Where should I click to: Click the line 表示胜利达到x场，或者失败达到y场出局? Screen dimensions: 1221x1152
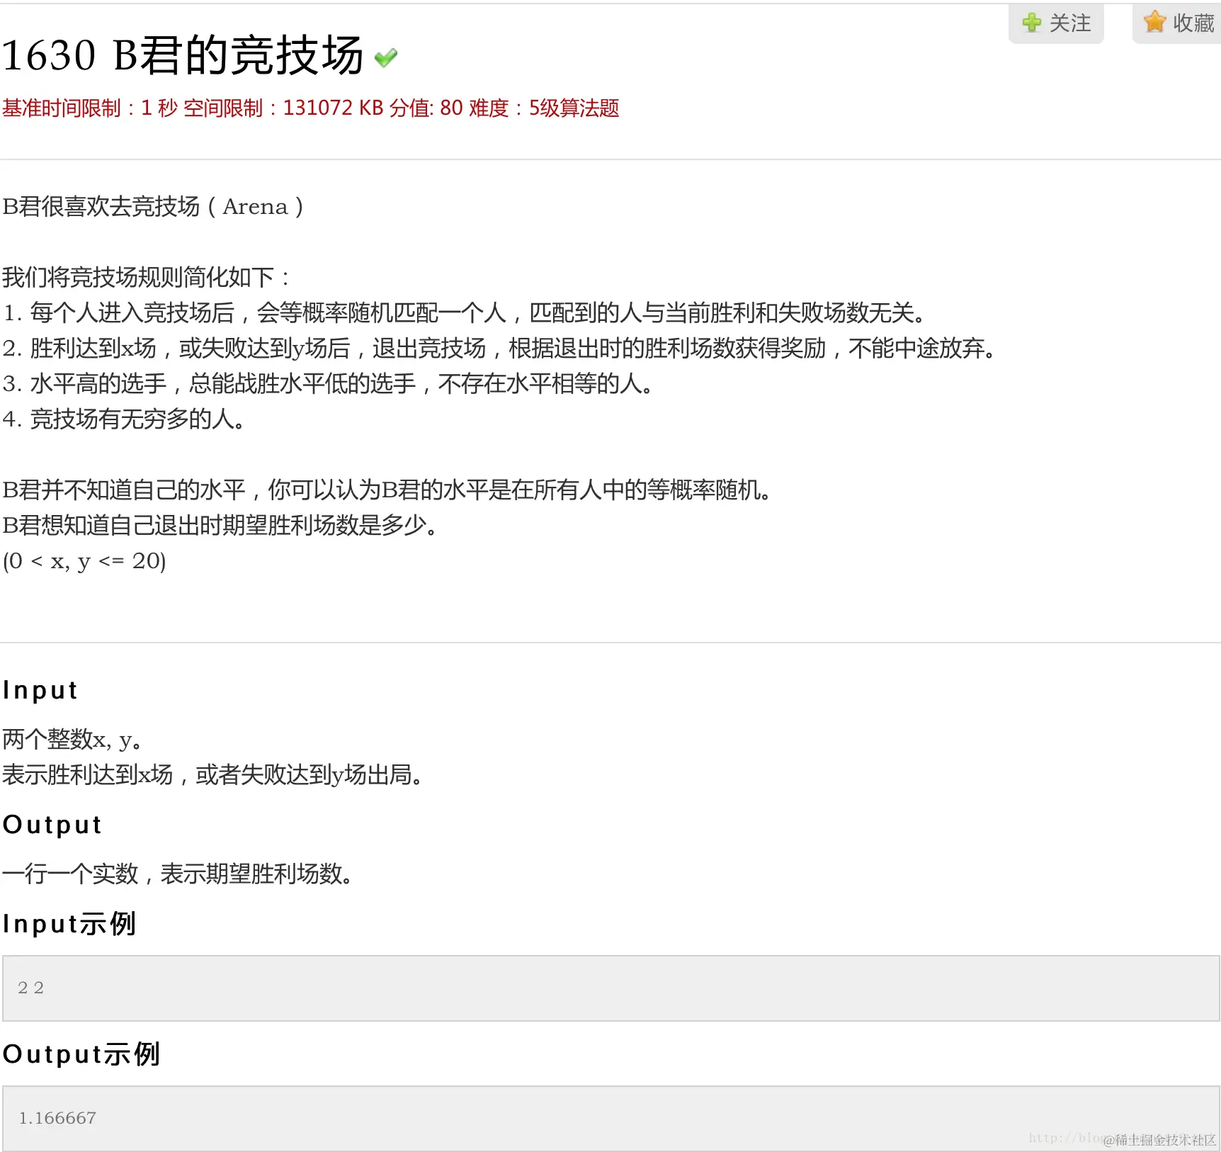pyautogui.click(x=213, y=775)
